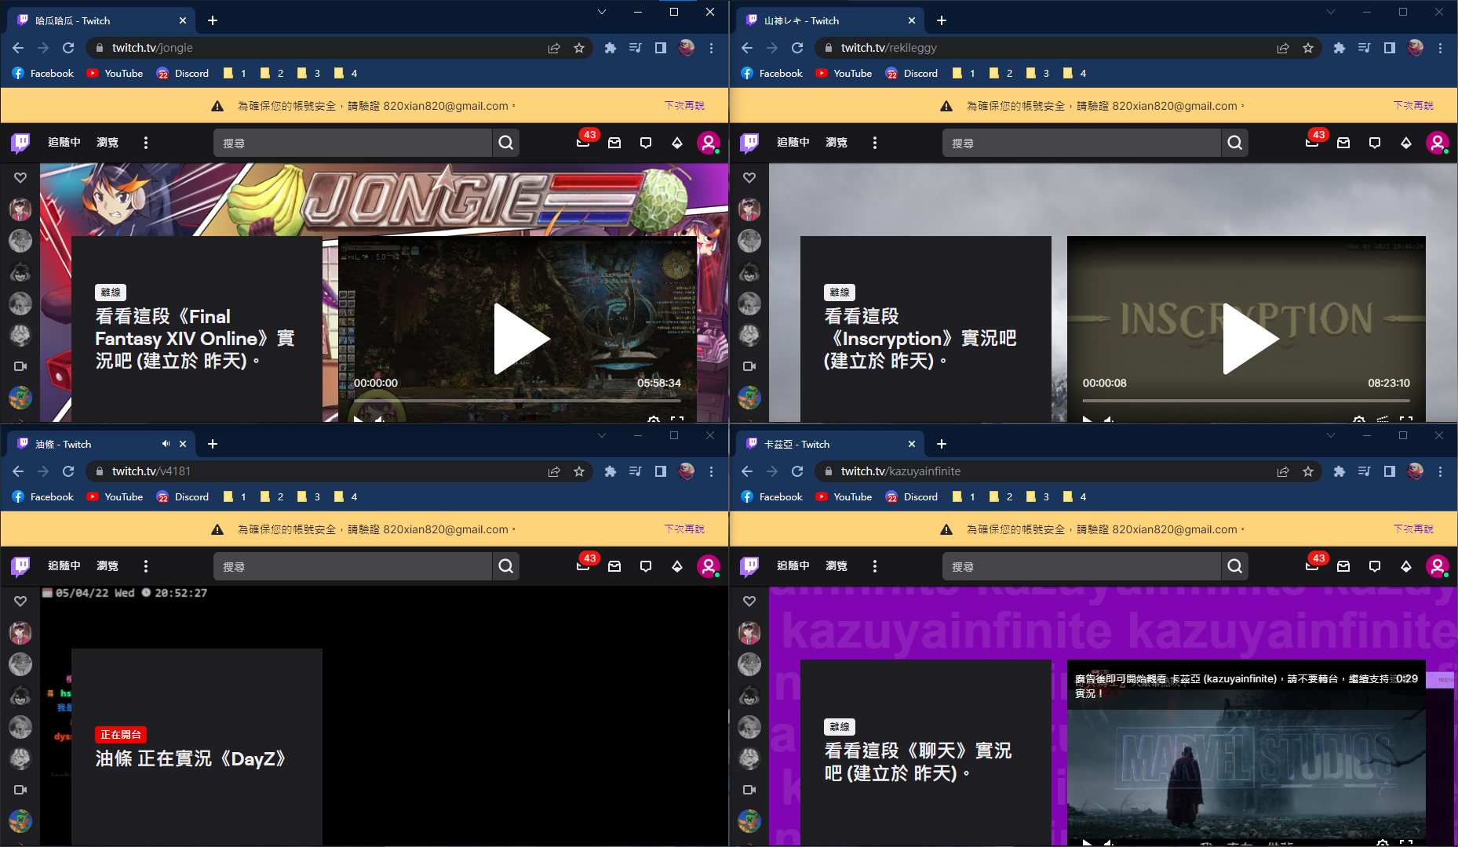Expand Twitch more options dots in rekileggy window
This screenshot has height=847, width=1458.
(875, 143)
